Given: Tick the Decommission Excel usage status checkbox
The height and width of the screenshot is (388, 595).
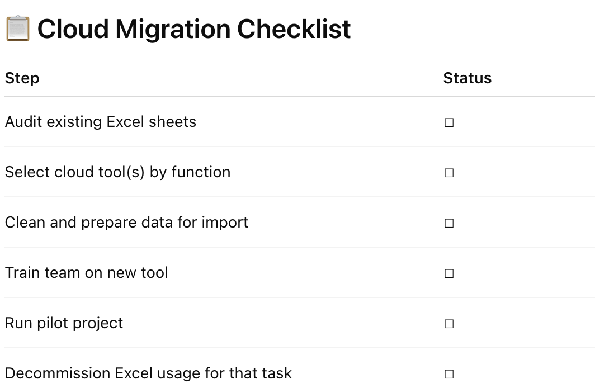Looking at the screenshot, I should tap(448, 374).
